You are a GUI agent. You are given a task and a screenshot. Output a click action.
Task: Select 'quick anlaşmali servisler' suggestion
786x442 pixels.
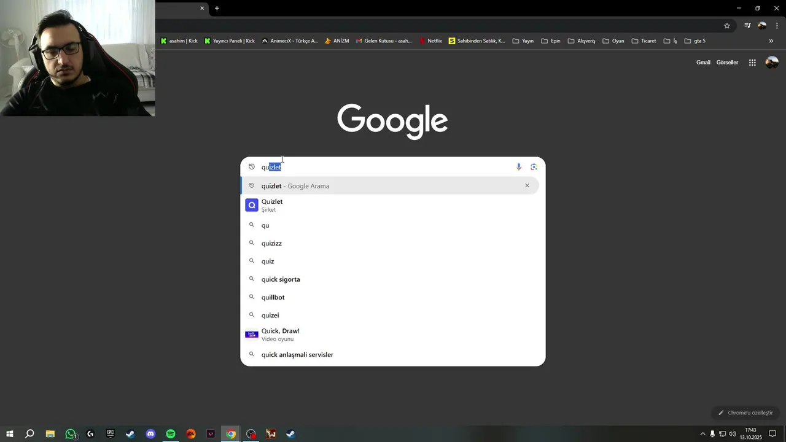point(392,354)
